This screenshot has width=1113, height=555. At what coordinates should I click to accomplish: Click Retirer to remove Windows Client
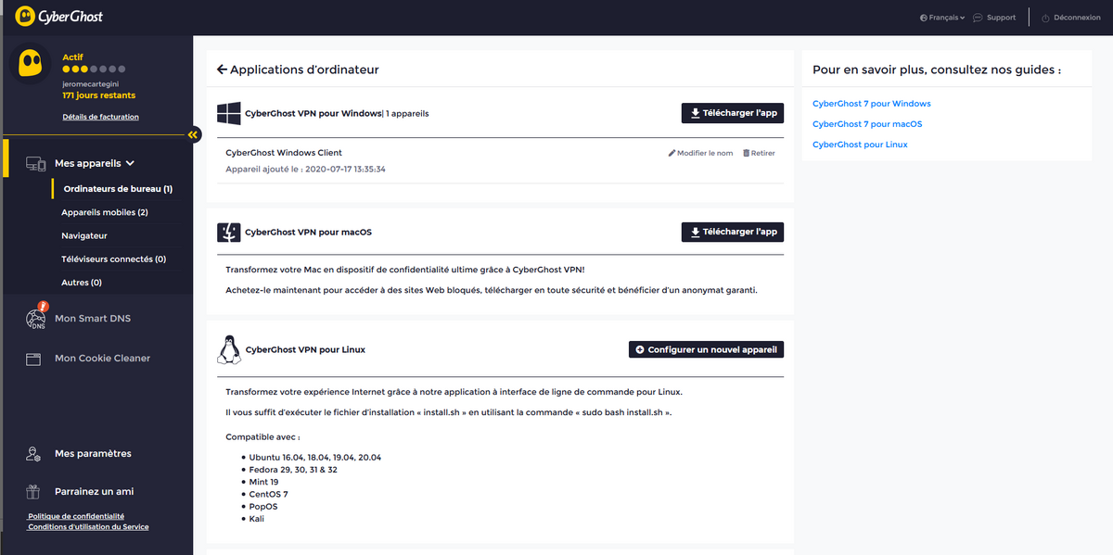click(x=759, y=153)
